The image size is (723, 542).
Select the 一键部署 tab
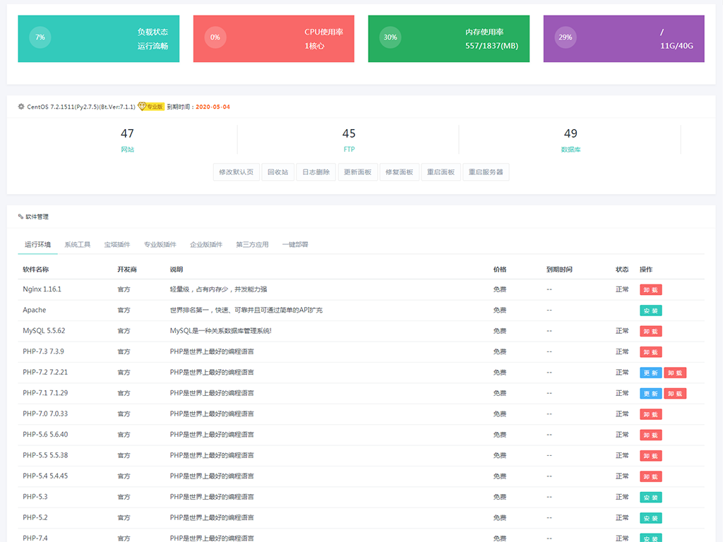click(x=295, y=245)
